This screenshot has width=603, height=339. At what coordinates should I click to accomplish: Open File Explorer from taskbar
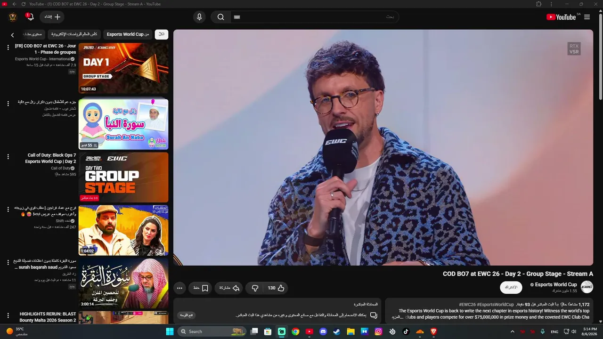click(x=350, y=331)
